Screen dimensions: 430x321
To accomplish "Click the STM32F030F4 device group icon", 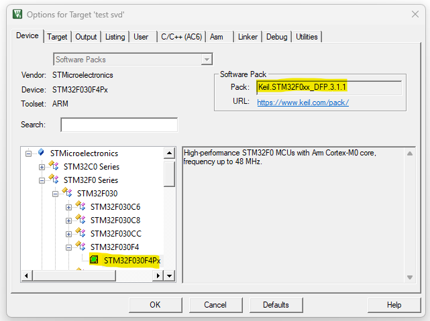I will coord(80,246).
